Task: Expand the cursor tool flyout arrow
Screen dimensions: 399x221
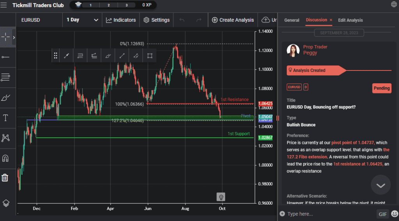Action: tap(14, 37)
